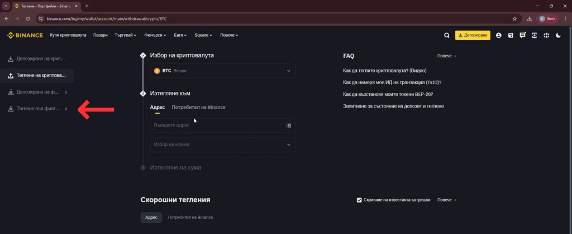Open the Square menu
Viewport: 572px width, 234px height.
tap(203, 35)
